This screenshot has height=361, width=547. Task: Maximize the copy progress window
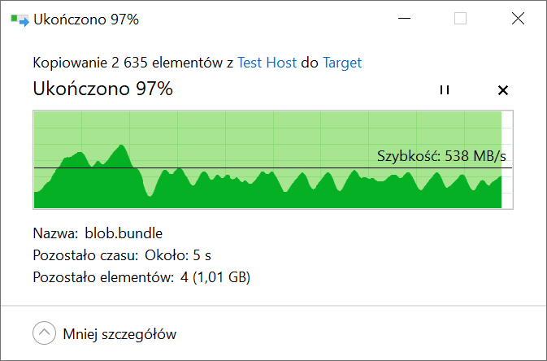pos(460,19)
